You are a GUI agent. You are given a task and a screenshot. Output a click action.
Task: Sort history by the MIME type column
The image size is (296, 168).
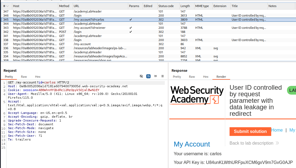pyautogui.click(x=202, y=6)
